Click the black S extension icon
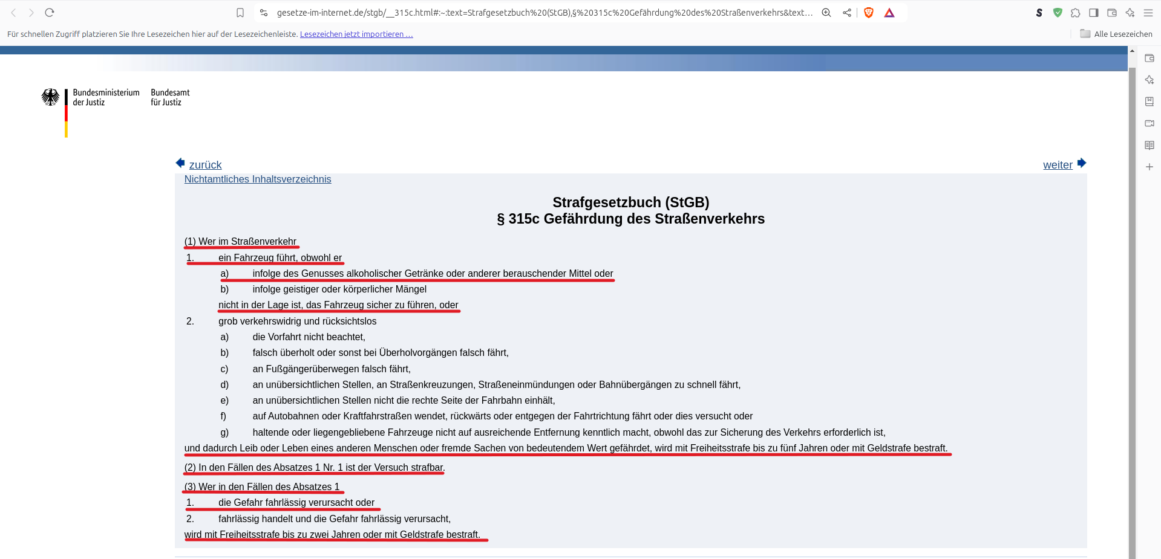 1039,13
